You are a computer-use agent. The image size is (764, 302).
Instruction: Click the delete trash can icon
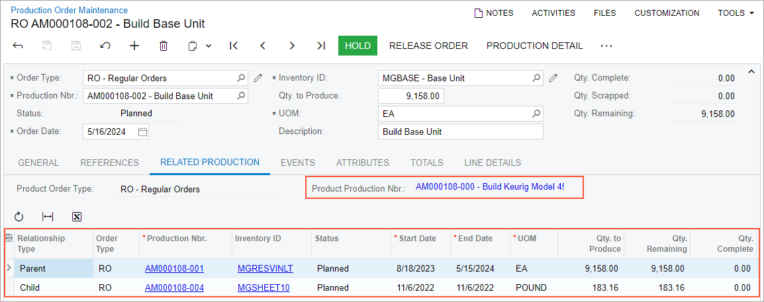[x=164, y=46]
